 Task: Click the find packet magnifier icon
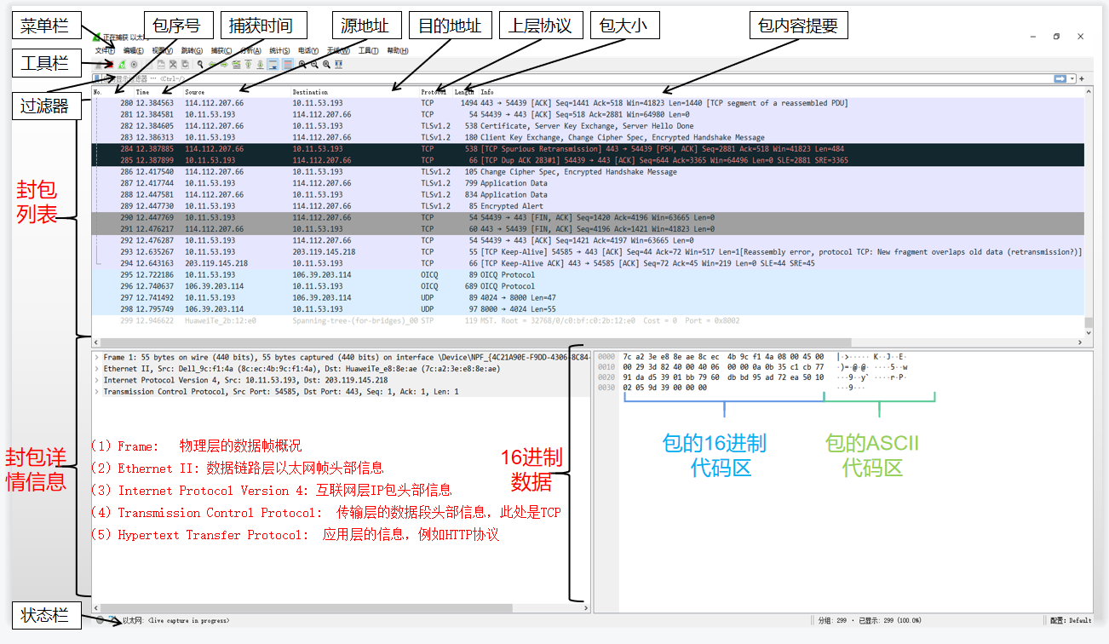coord(200,64)
